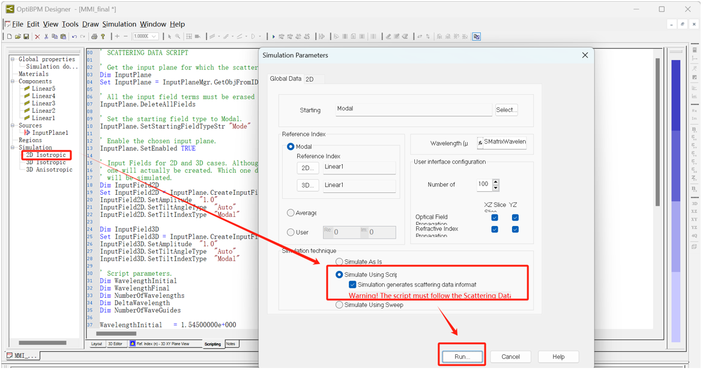Image resolution: width=703 pixels, height=371 pixels.
Task: Uncheck Simulation generates scattering data checkbox
Action: point(352,285)
